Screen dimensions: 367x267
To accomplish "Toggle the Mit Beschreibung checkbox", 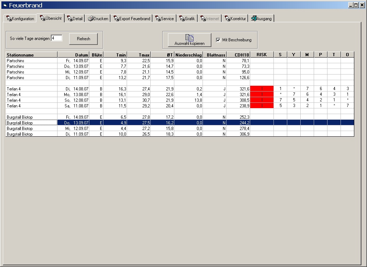I will point(218,40).
